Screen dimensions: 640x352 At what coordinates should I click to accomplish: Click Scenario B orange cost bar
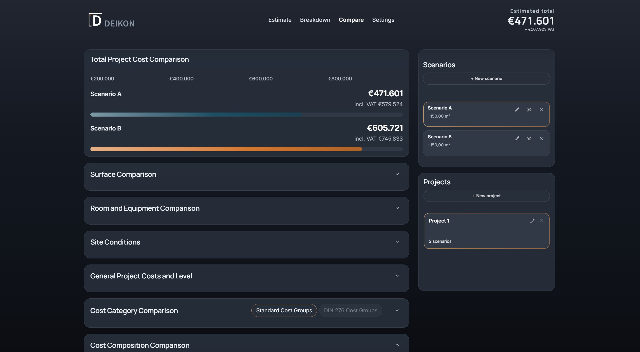coord(226,149)
